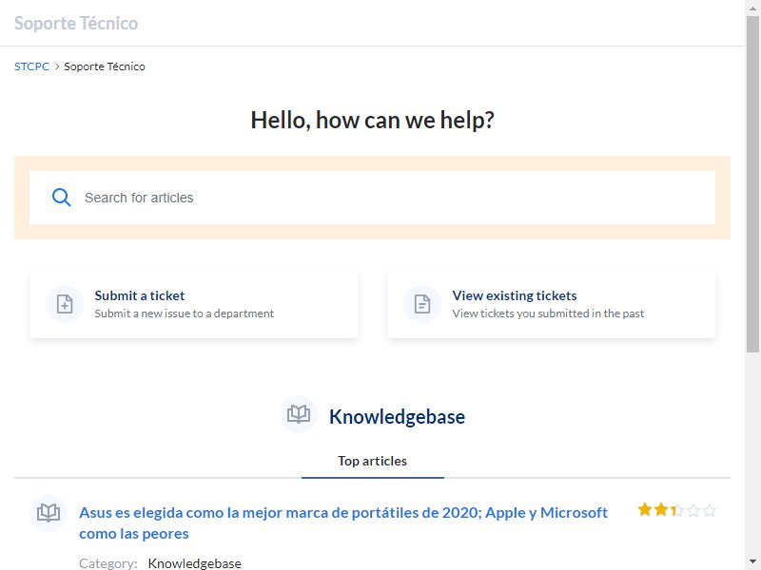761x570 pixels.
Task: Click the first rating star of the article
Action: point(645,510)
